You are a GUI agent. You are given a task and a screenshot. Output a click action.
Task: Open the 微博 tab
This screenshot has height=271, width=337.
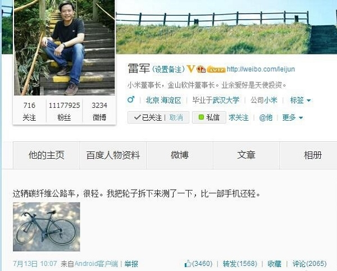coord(180,155)
